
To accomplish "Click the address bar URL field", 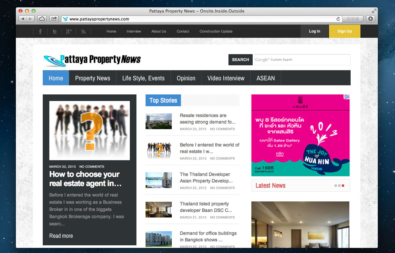I will [x=202, y=19].
